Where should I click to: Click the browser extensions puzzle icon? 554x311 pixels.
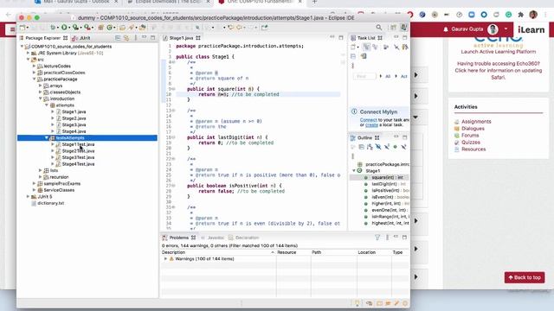(520, 15)
